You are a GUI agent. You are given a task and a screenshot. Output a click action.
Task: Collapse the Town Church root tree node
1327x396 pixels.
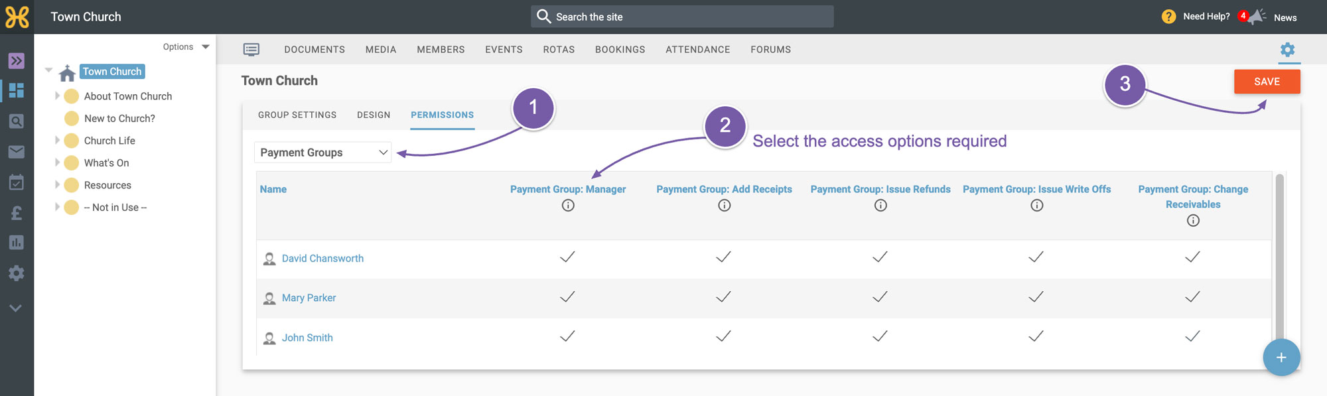(x=48, y=70)
